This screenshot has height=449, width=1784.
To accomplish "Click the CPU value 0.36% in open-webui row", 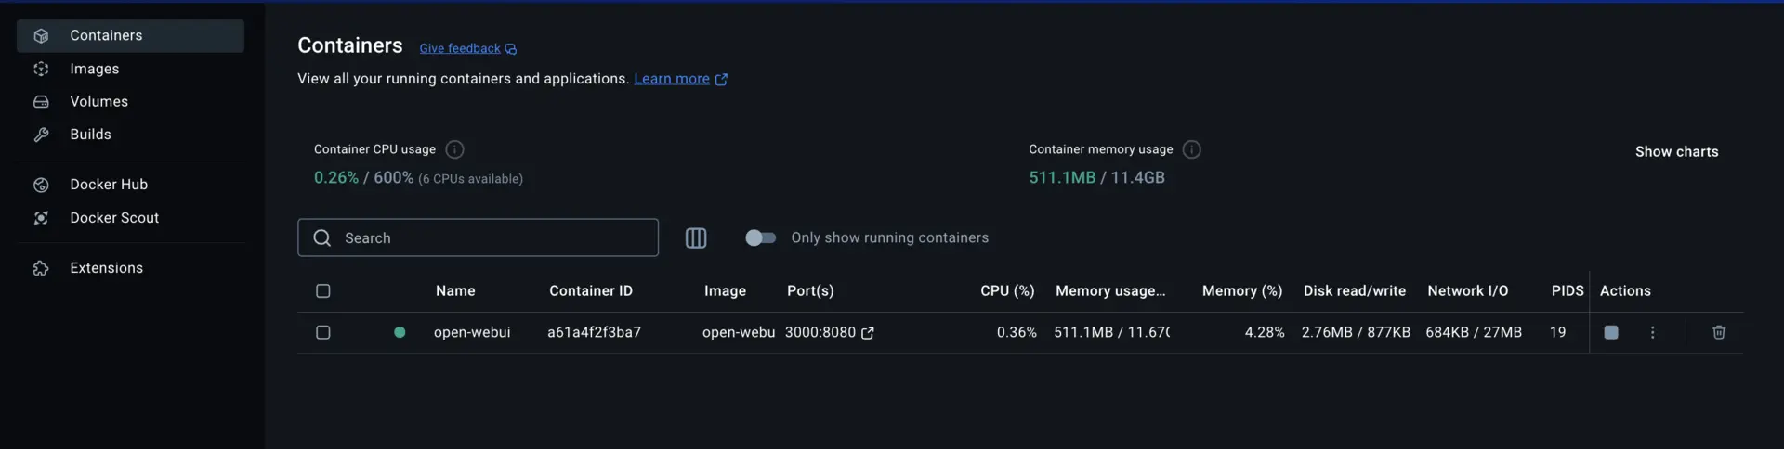I will (x=1017, y=332).
